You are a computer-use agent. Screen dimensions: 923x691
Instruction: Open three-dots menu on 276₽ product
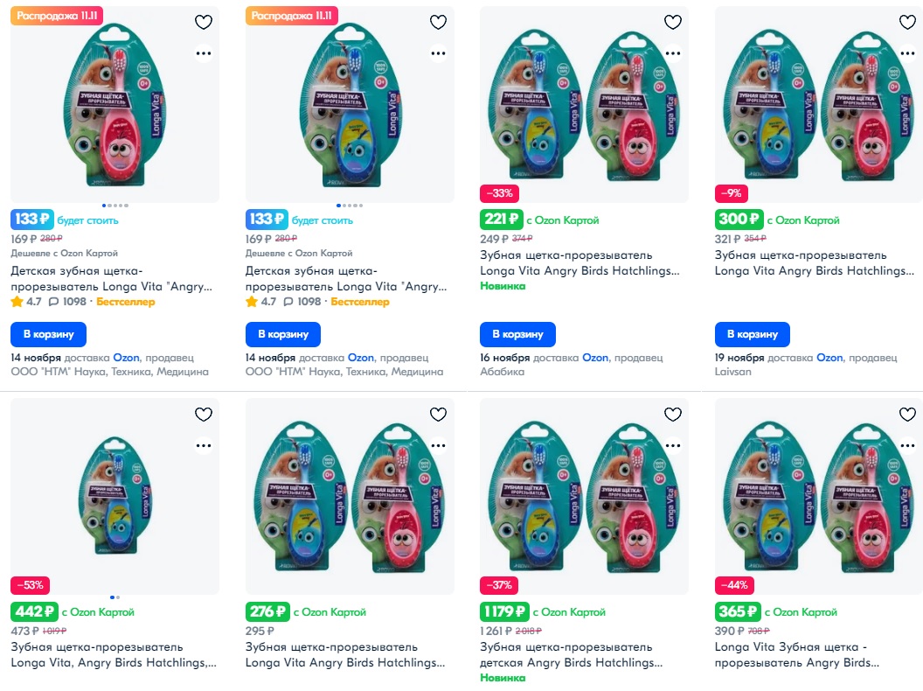438,445
